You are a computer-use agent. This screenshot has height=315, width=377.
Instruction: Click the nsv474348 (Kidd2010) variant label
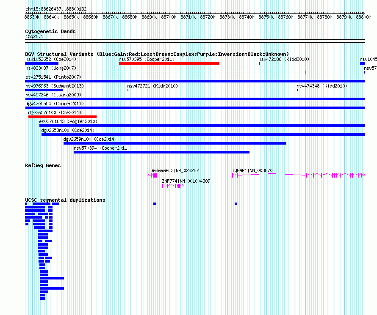(322, 86)
